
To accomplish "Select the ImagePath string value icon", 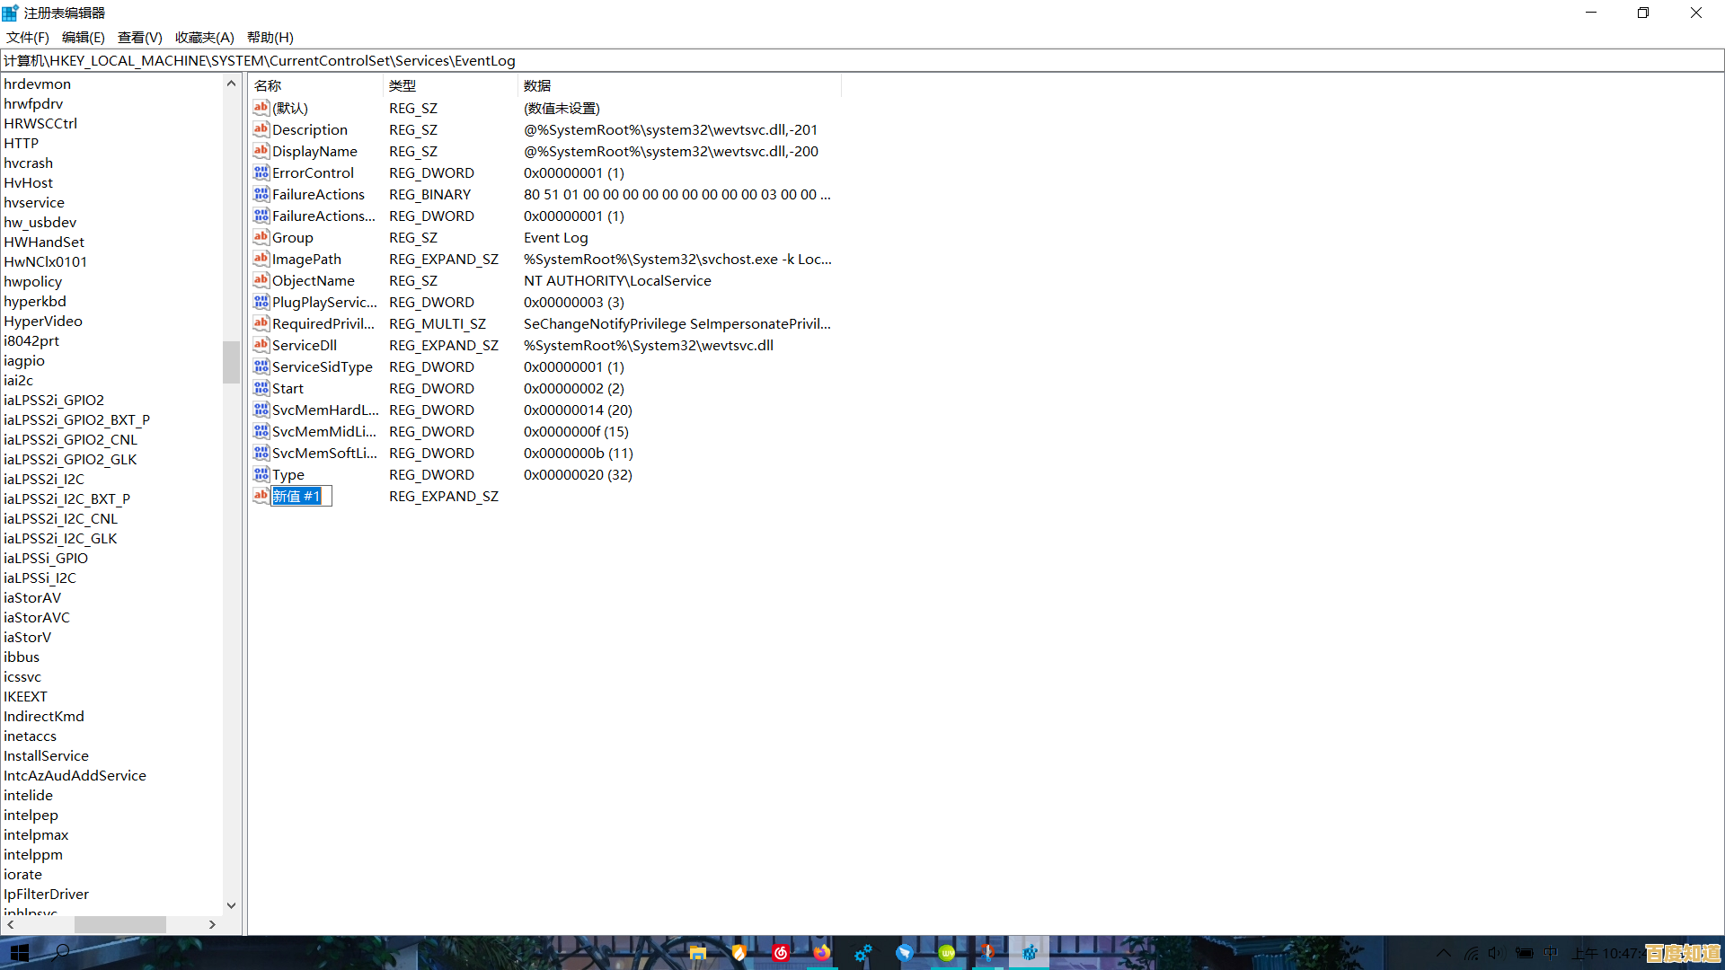I will pos(261,259).
